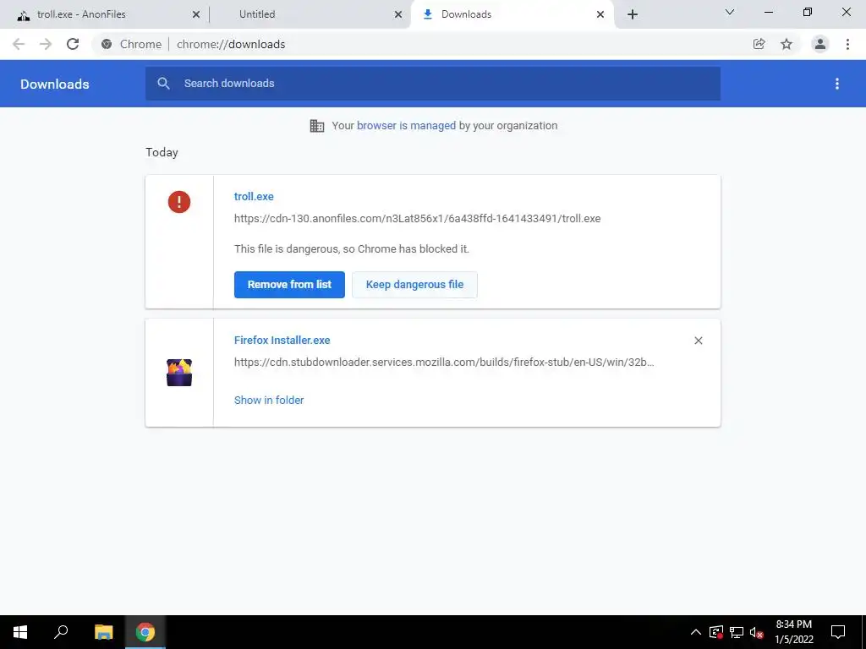
Task: Open the Windows Start menu
Action: click(x=20, y=632)
